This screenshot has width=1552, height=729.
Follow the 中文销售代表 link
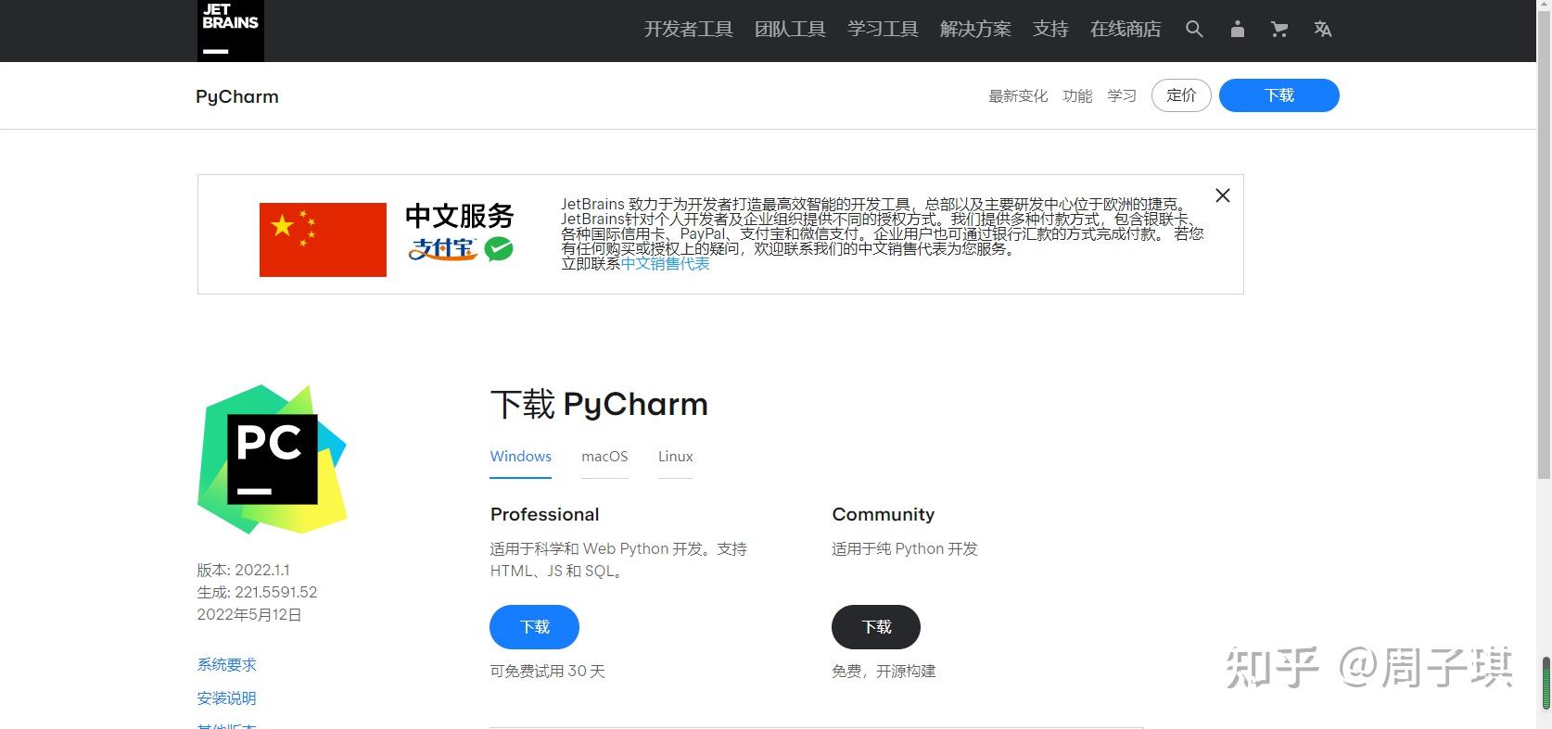[666, 263]
